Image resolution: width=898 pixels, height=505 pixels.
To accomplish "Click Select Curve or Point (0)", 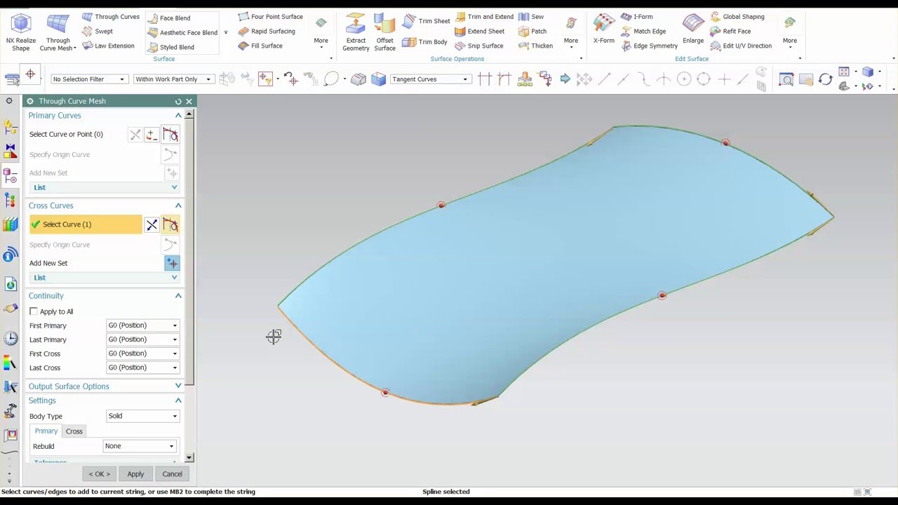I will click(66, 134).
